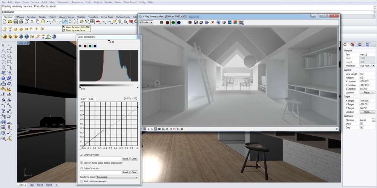Uncheck Convert to log space before applying LUT
The image size is (377, 188).
81,163
